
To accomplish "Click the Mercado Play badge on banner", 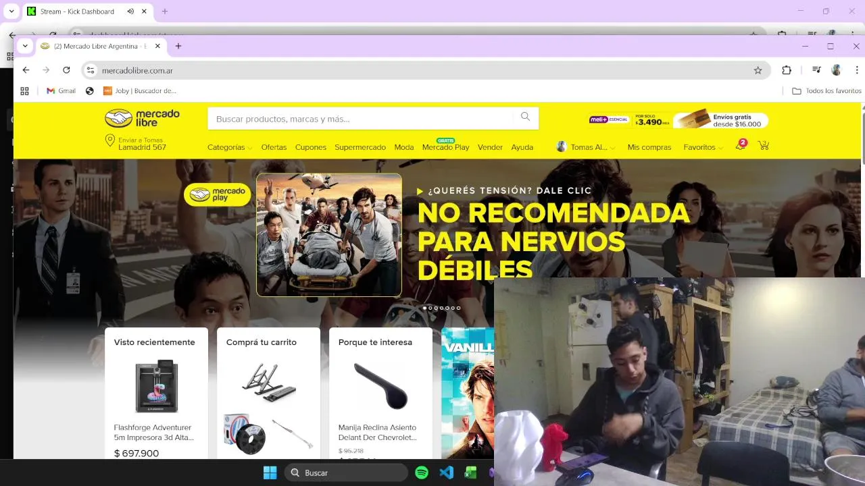I will click(x=217, y=194).
